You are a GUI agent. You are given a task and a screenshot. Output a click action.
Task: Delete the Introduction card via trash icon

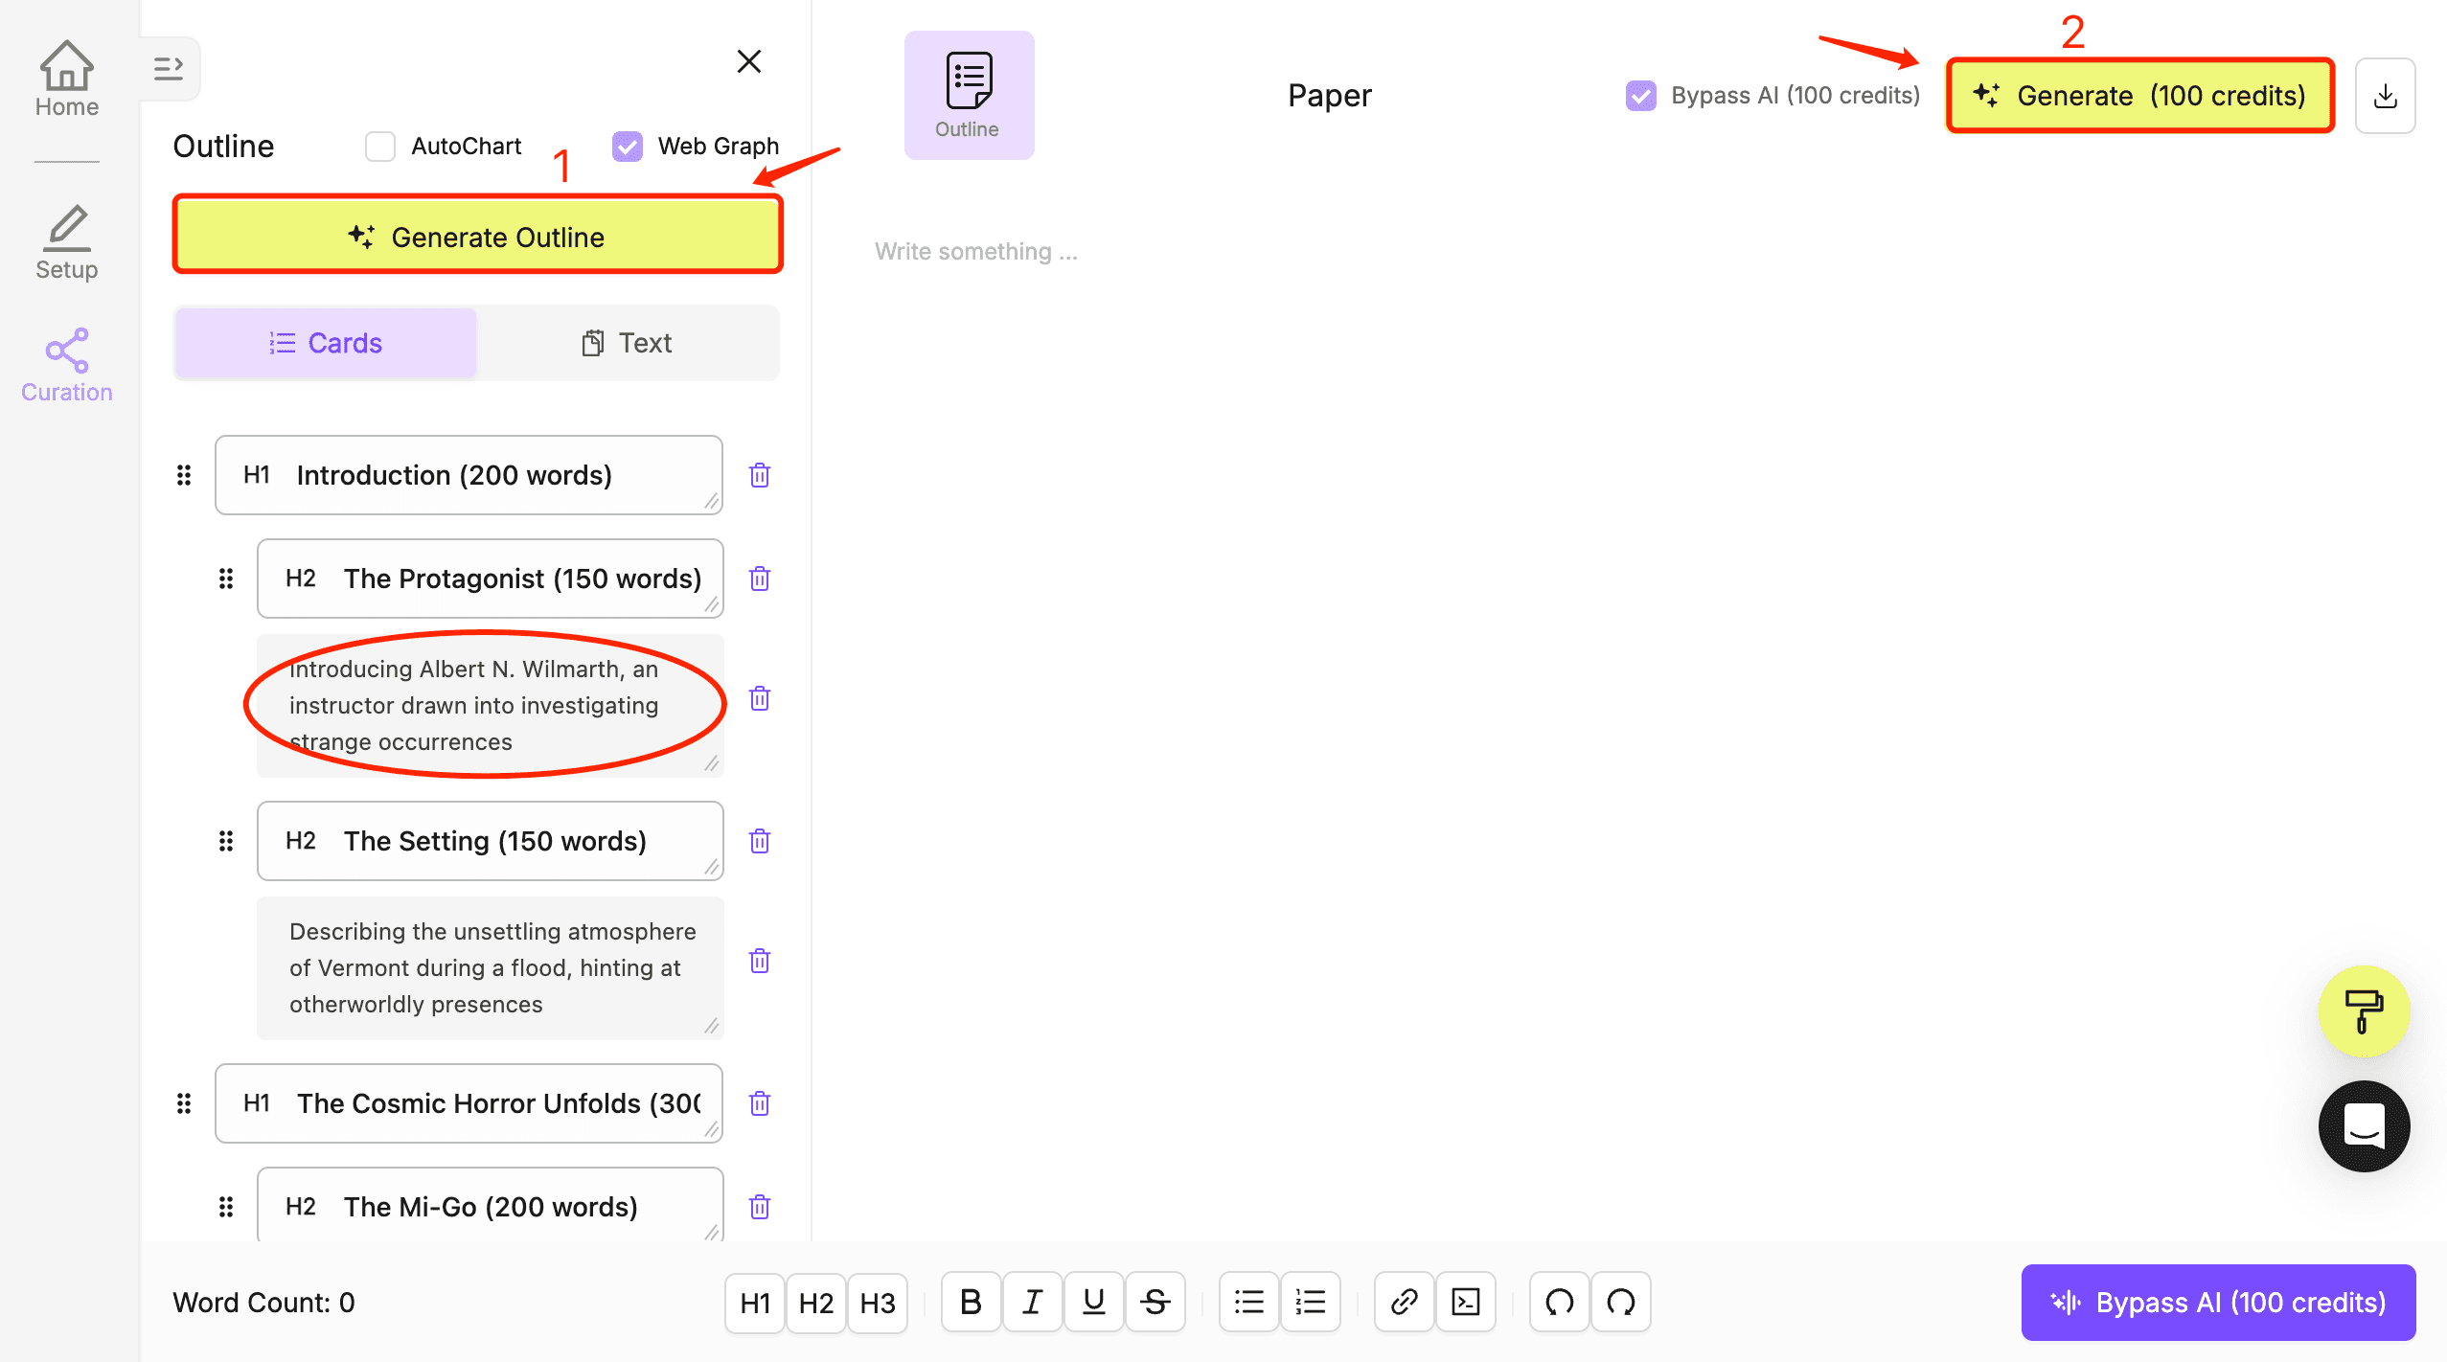[760, 475]
